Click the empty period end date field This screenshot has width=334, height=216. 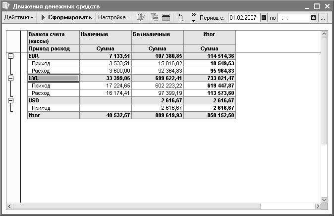tap(293, 17)
